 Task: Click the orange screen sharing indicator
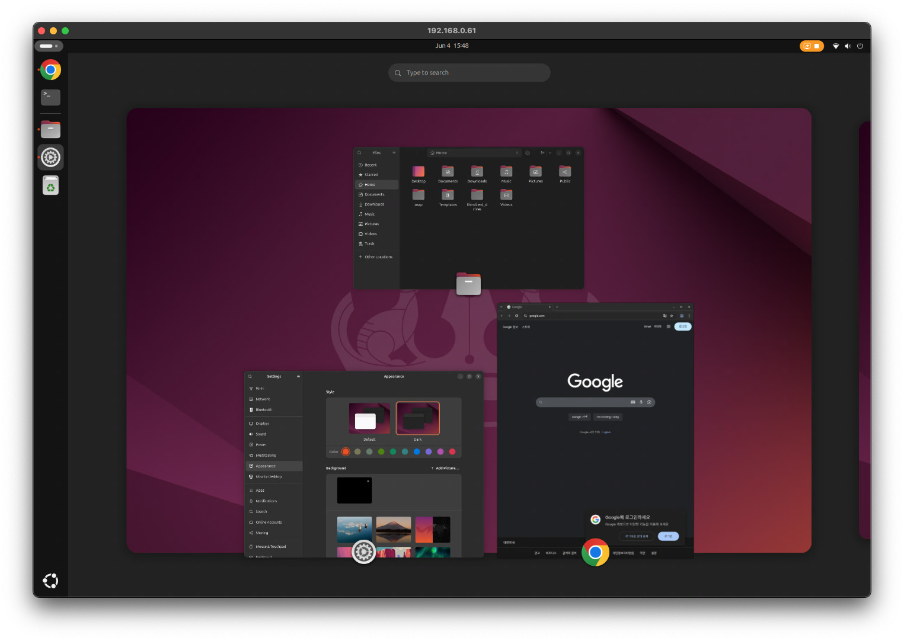coord(812,46)
